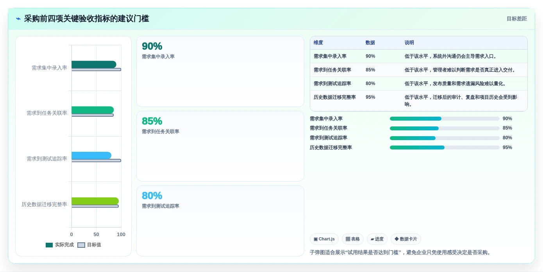Select the 数据卡片 tag chip
543x272 pixels.
(x=406, y=239)
